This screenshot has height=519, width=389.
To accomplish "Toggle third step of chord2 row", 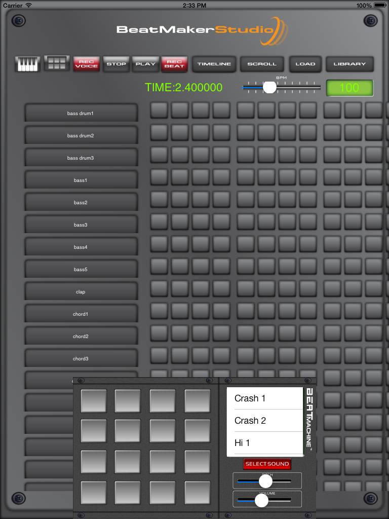I will point(201,333).
